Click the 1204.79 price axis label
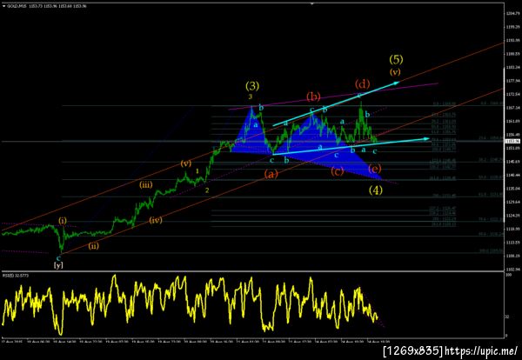Viewport: 522px width, 360px height. (513, 14)
